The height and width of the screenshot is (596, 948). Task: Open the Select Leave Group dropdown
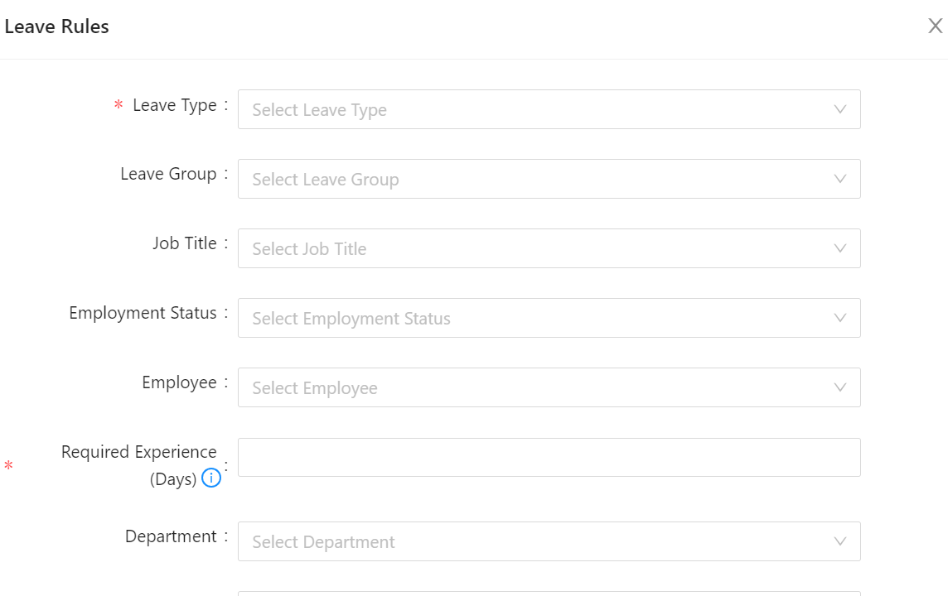pyautogui.click(x=539, y=179)
